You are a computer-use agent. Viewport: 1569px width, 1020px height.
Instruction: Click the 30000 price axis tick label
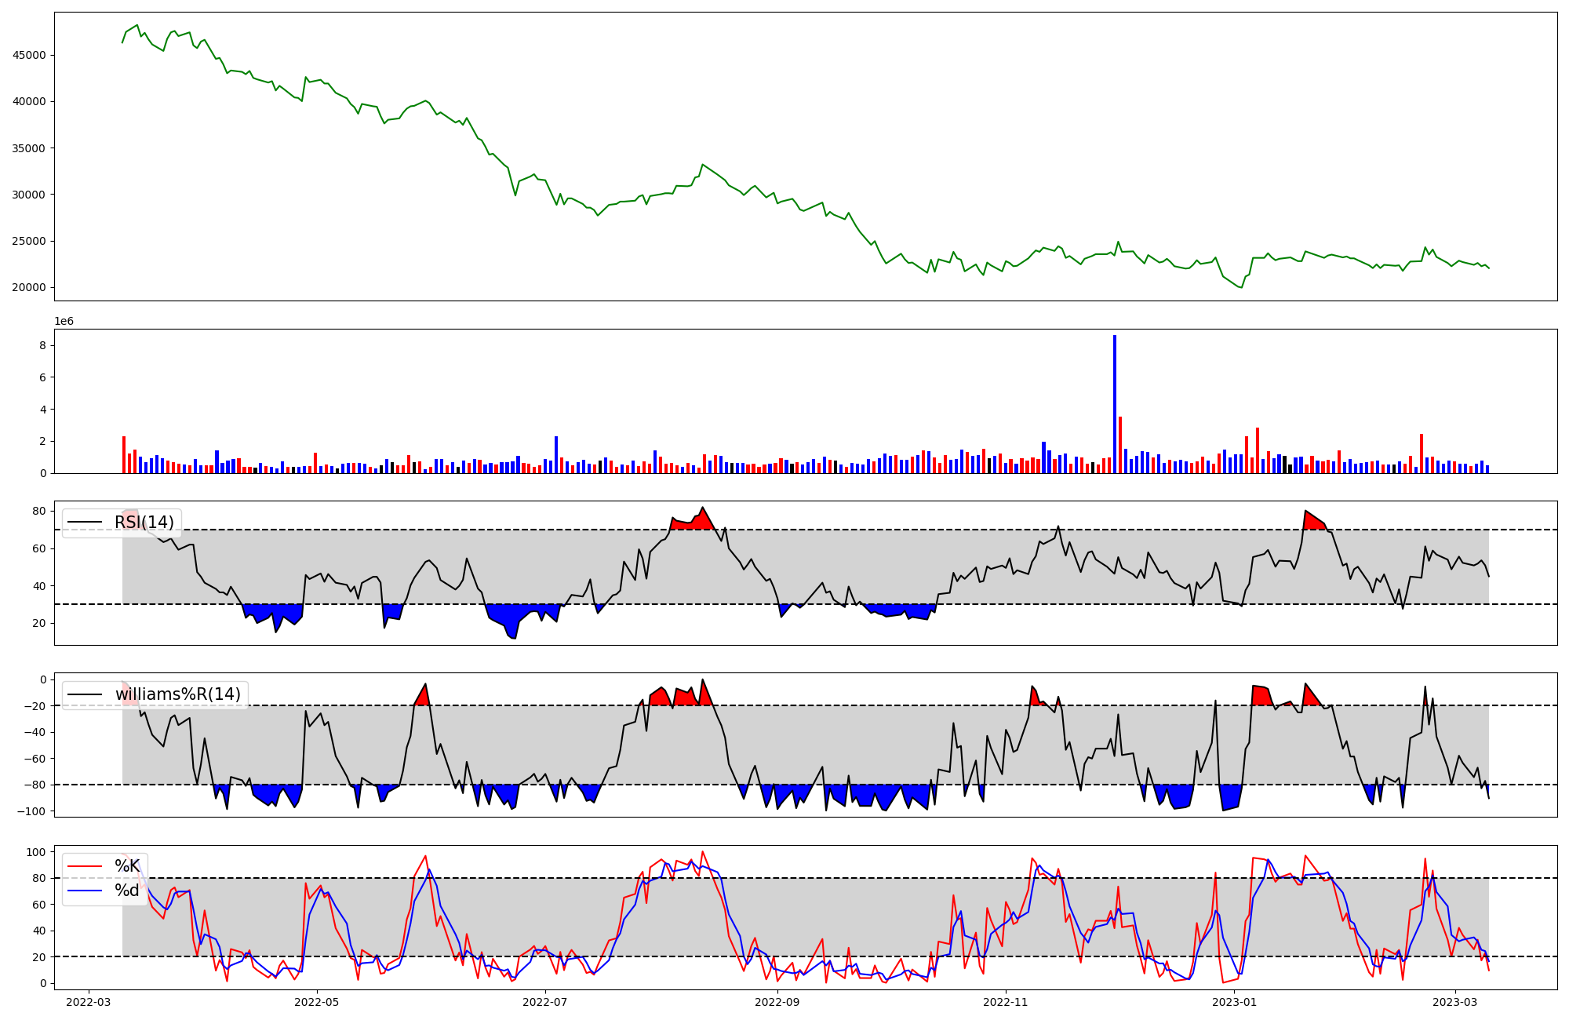(x=29, y=195)
